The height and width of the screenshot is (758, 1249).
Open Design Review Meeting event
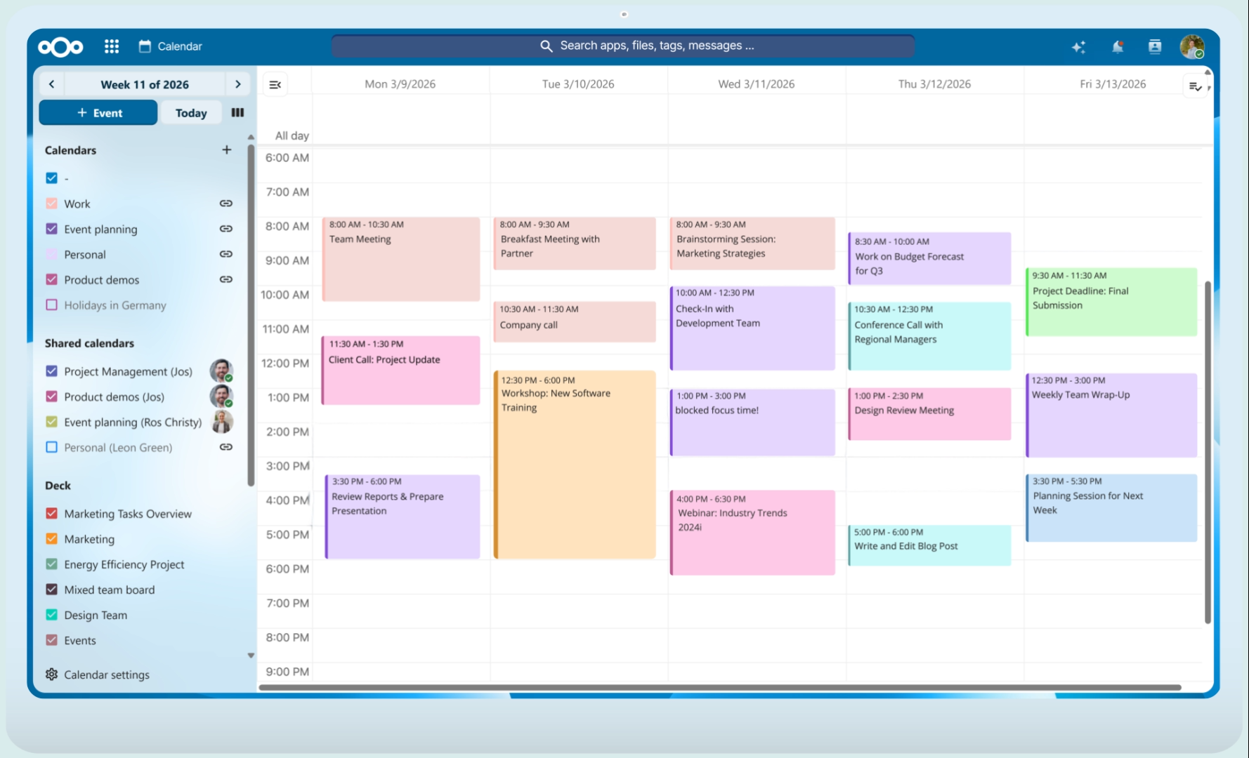click(929, 414)
